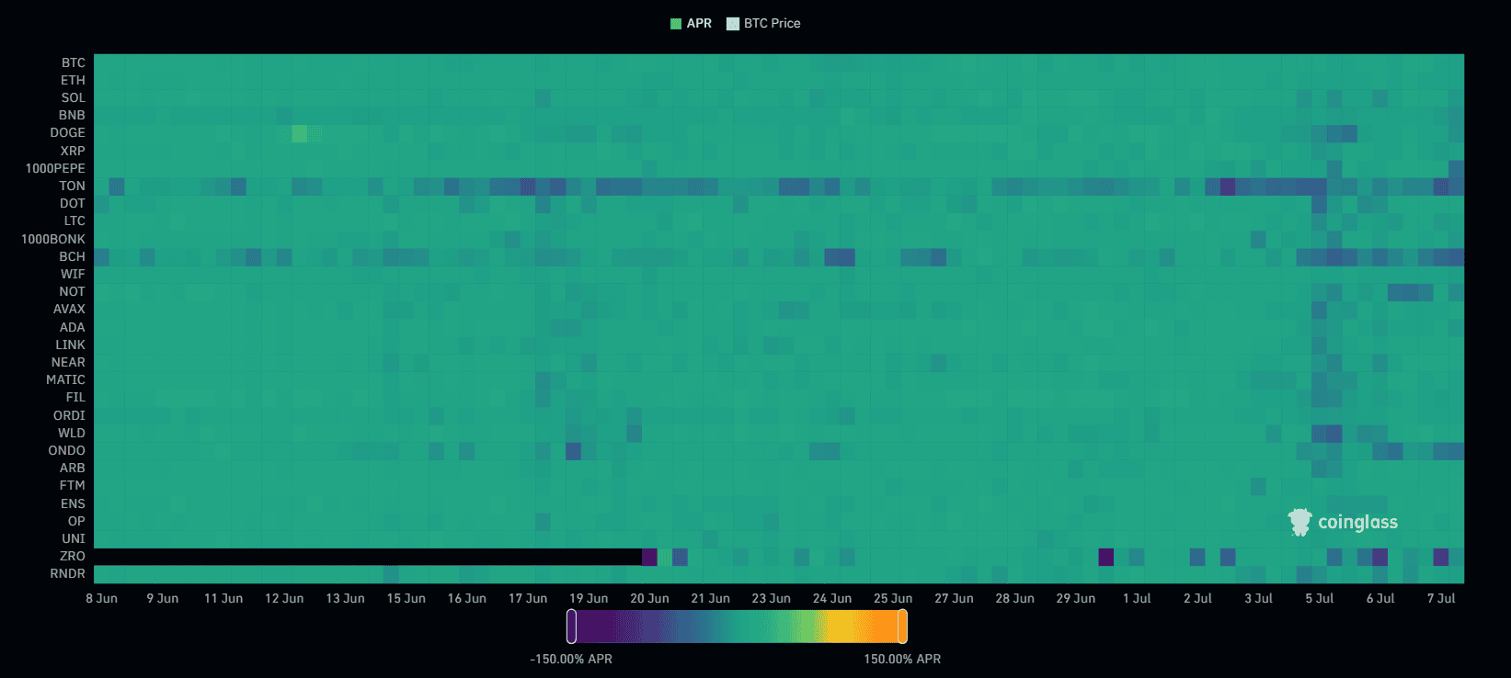The image size is (1511, 678).
Task: Click the 16 Jun date label
Action: tap(467, 598)
